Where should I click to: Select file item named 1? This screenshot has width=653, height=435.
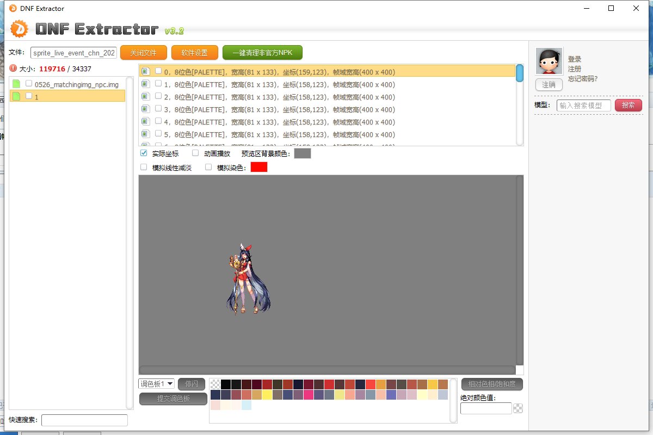[67, 96]
